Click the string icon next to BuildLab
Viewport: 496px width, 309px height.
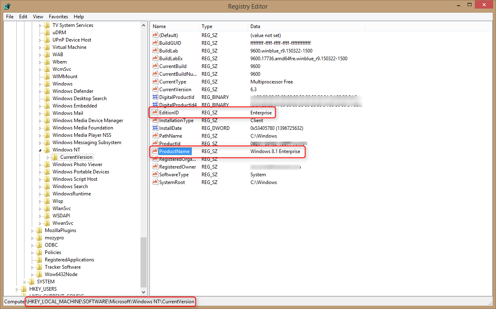coord(155,50)
